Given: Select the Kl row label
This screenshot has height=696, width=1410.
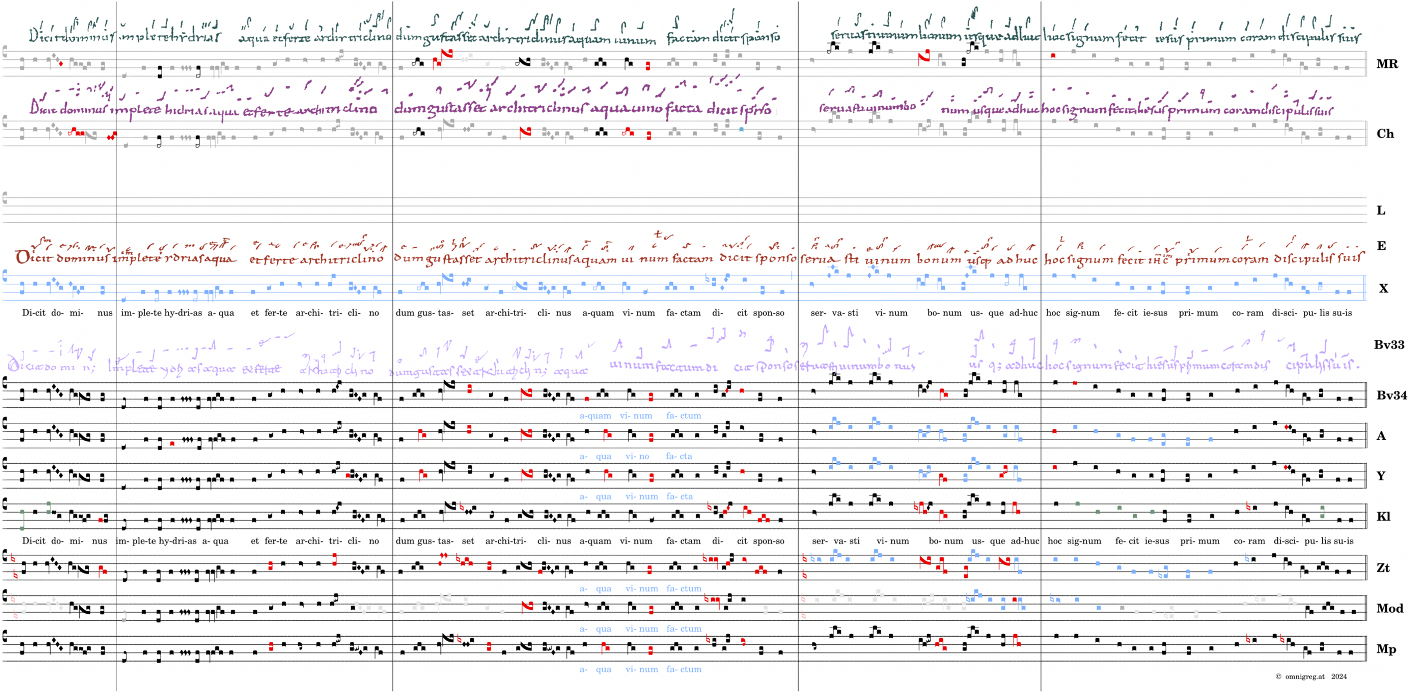Looking at the screenshot, I should tap(1383, 517).
